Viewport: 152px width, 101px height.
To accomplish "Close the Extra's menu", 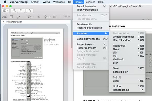I will click(x=79, y=2).
